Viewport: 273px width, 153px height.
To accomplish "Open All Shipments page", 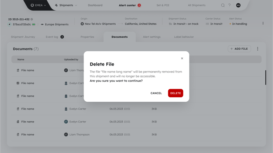I will [196, 5].
